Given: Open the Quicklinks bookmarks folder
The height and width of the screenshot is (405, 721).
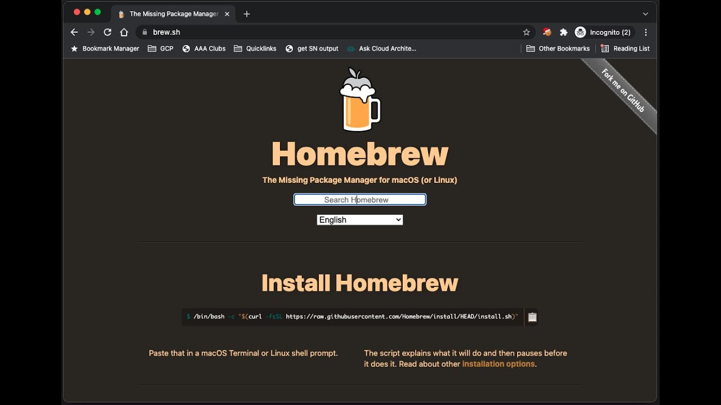Looking at the screenshot, I should tap(255, 48).
